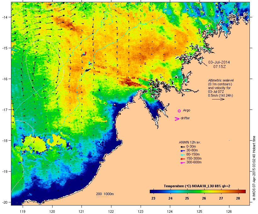Screen dimensions: 258x214
Task: Click the '150-300m' depth label
Action: (194, 158)
